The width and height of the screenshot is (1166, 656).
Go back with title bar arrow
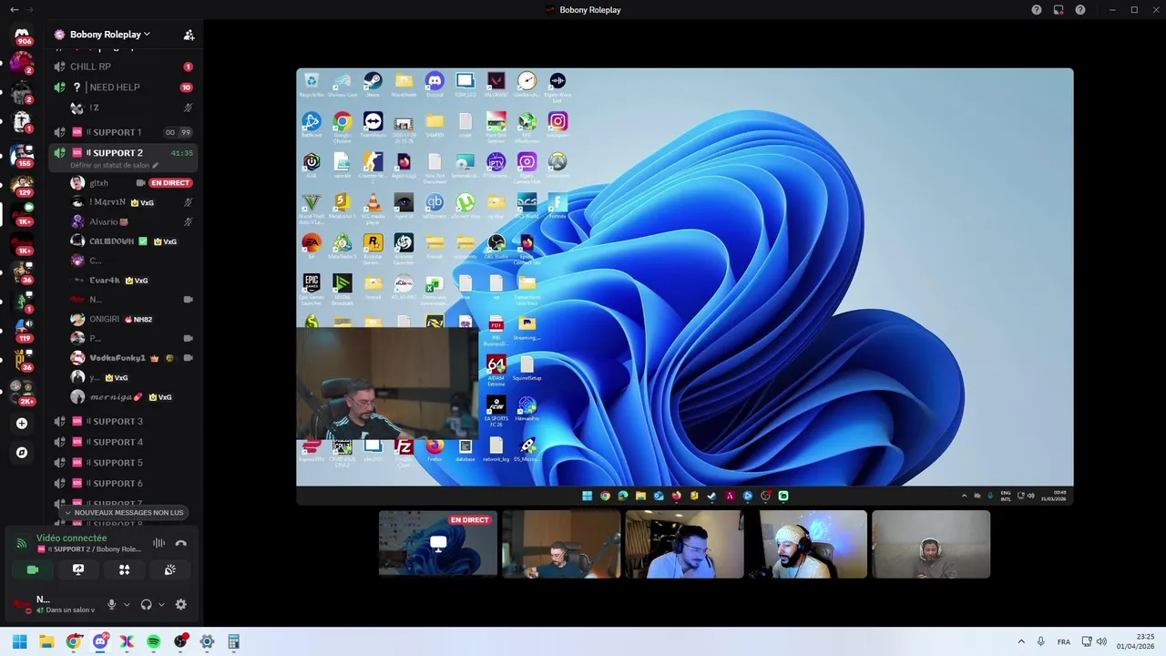click(14, 9)
